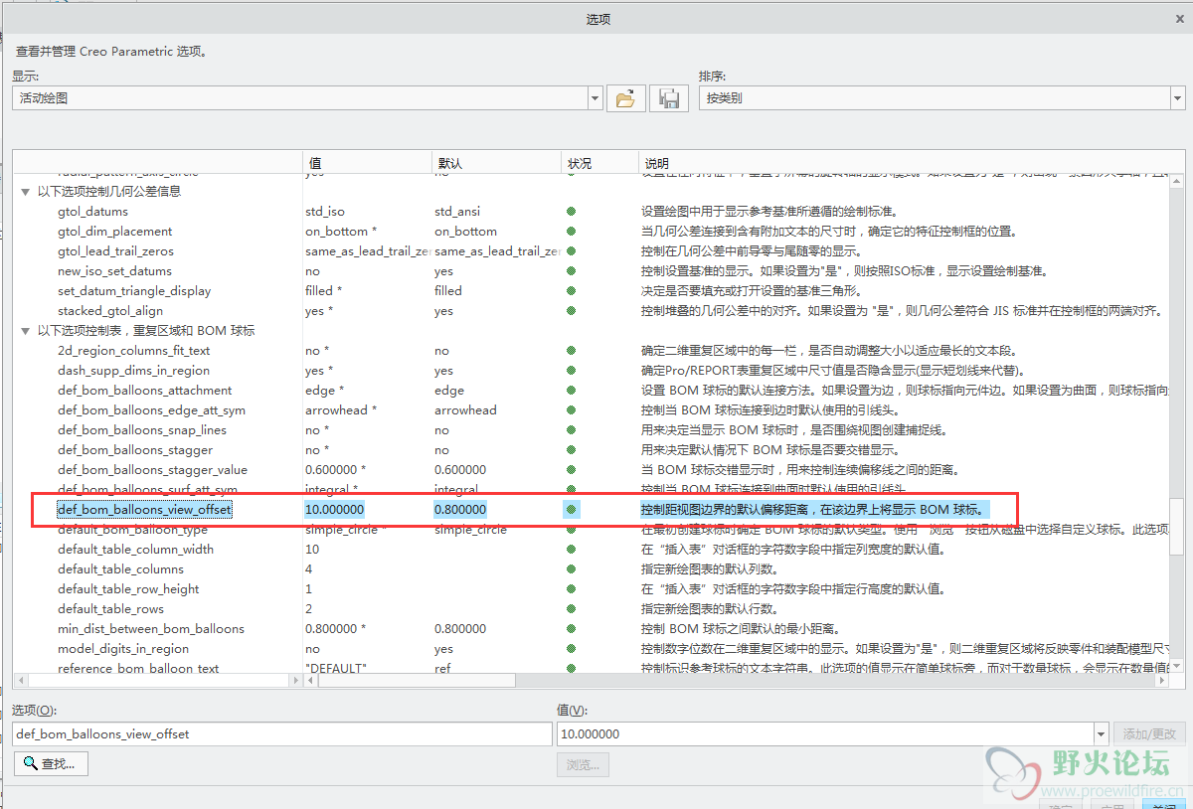Click the status dot for default_table_row_height

[571, 589]
